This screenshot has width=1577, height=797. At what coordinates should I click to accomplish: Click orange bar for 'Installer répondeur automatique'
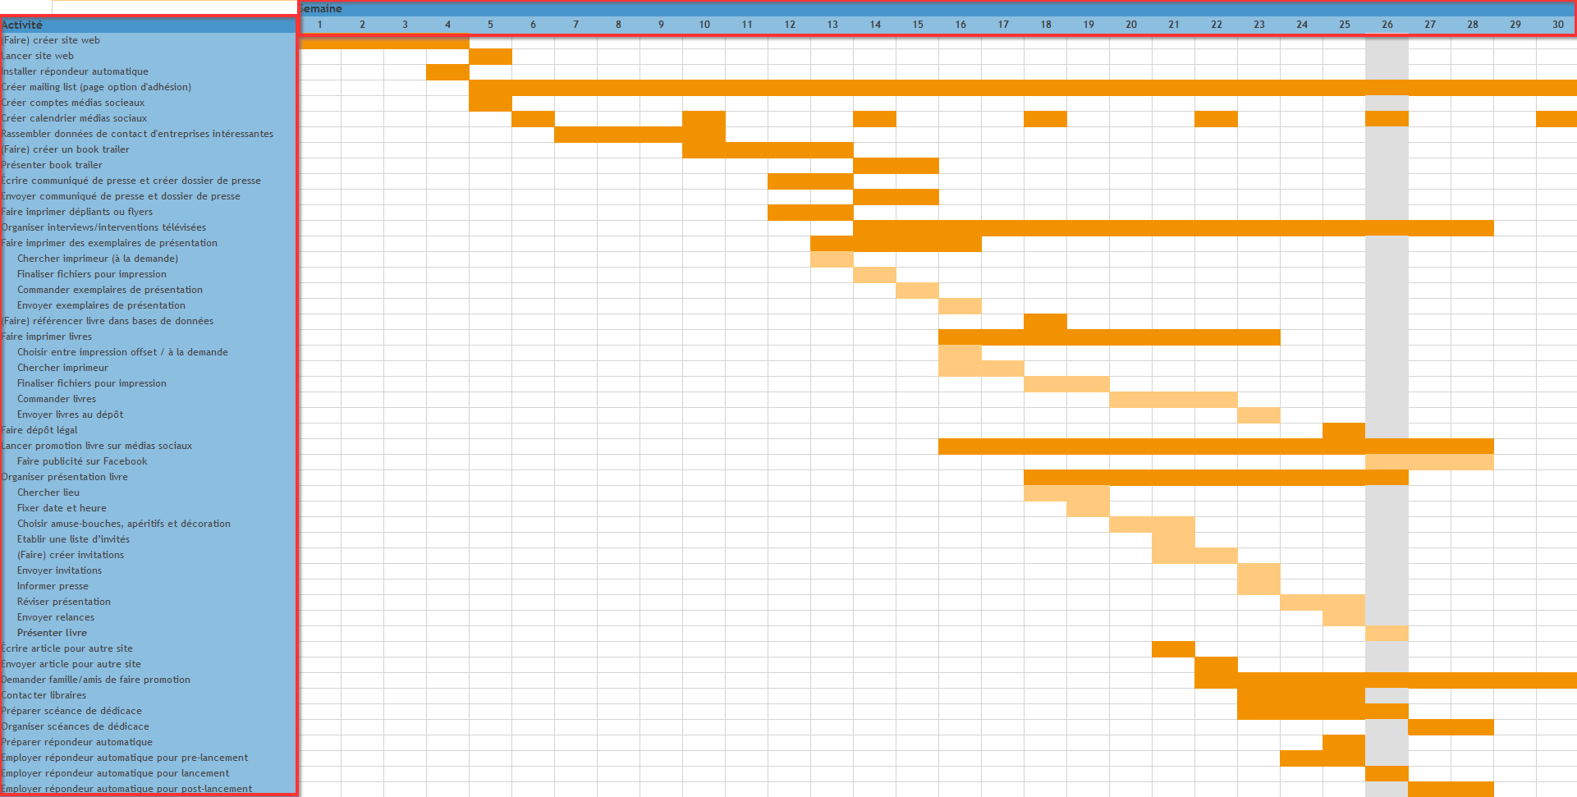tap(448, 72)
